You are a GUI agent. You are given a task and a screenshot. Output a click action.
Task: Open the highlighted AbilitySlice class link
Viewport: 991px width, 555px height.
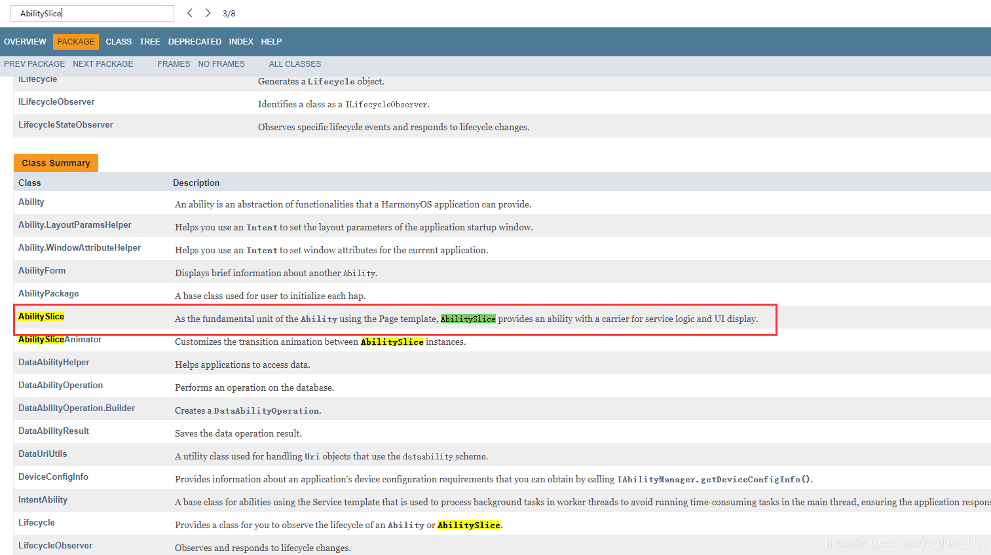[41, 317]
